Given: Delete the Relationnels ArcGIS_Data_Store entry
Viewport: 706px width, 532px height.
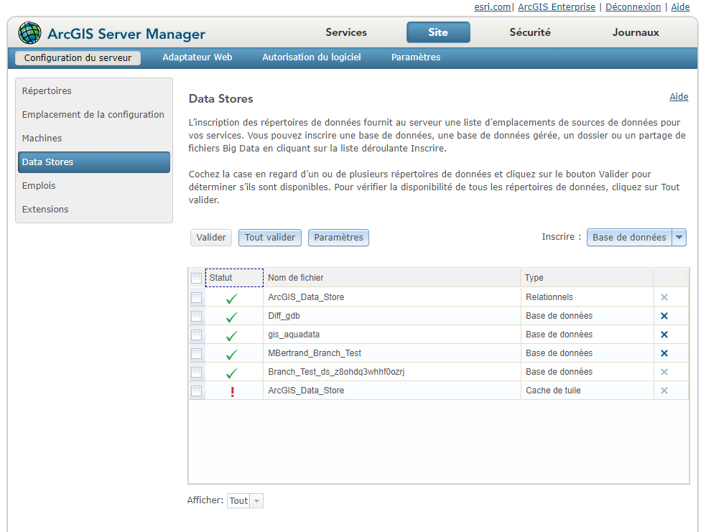Looking at the screenshot, I should click(664, 297).
